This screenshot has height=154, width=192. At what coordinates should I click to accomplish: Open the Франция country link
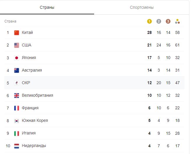(30, 108)
